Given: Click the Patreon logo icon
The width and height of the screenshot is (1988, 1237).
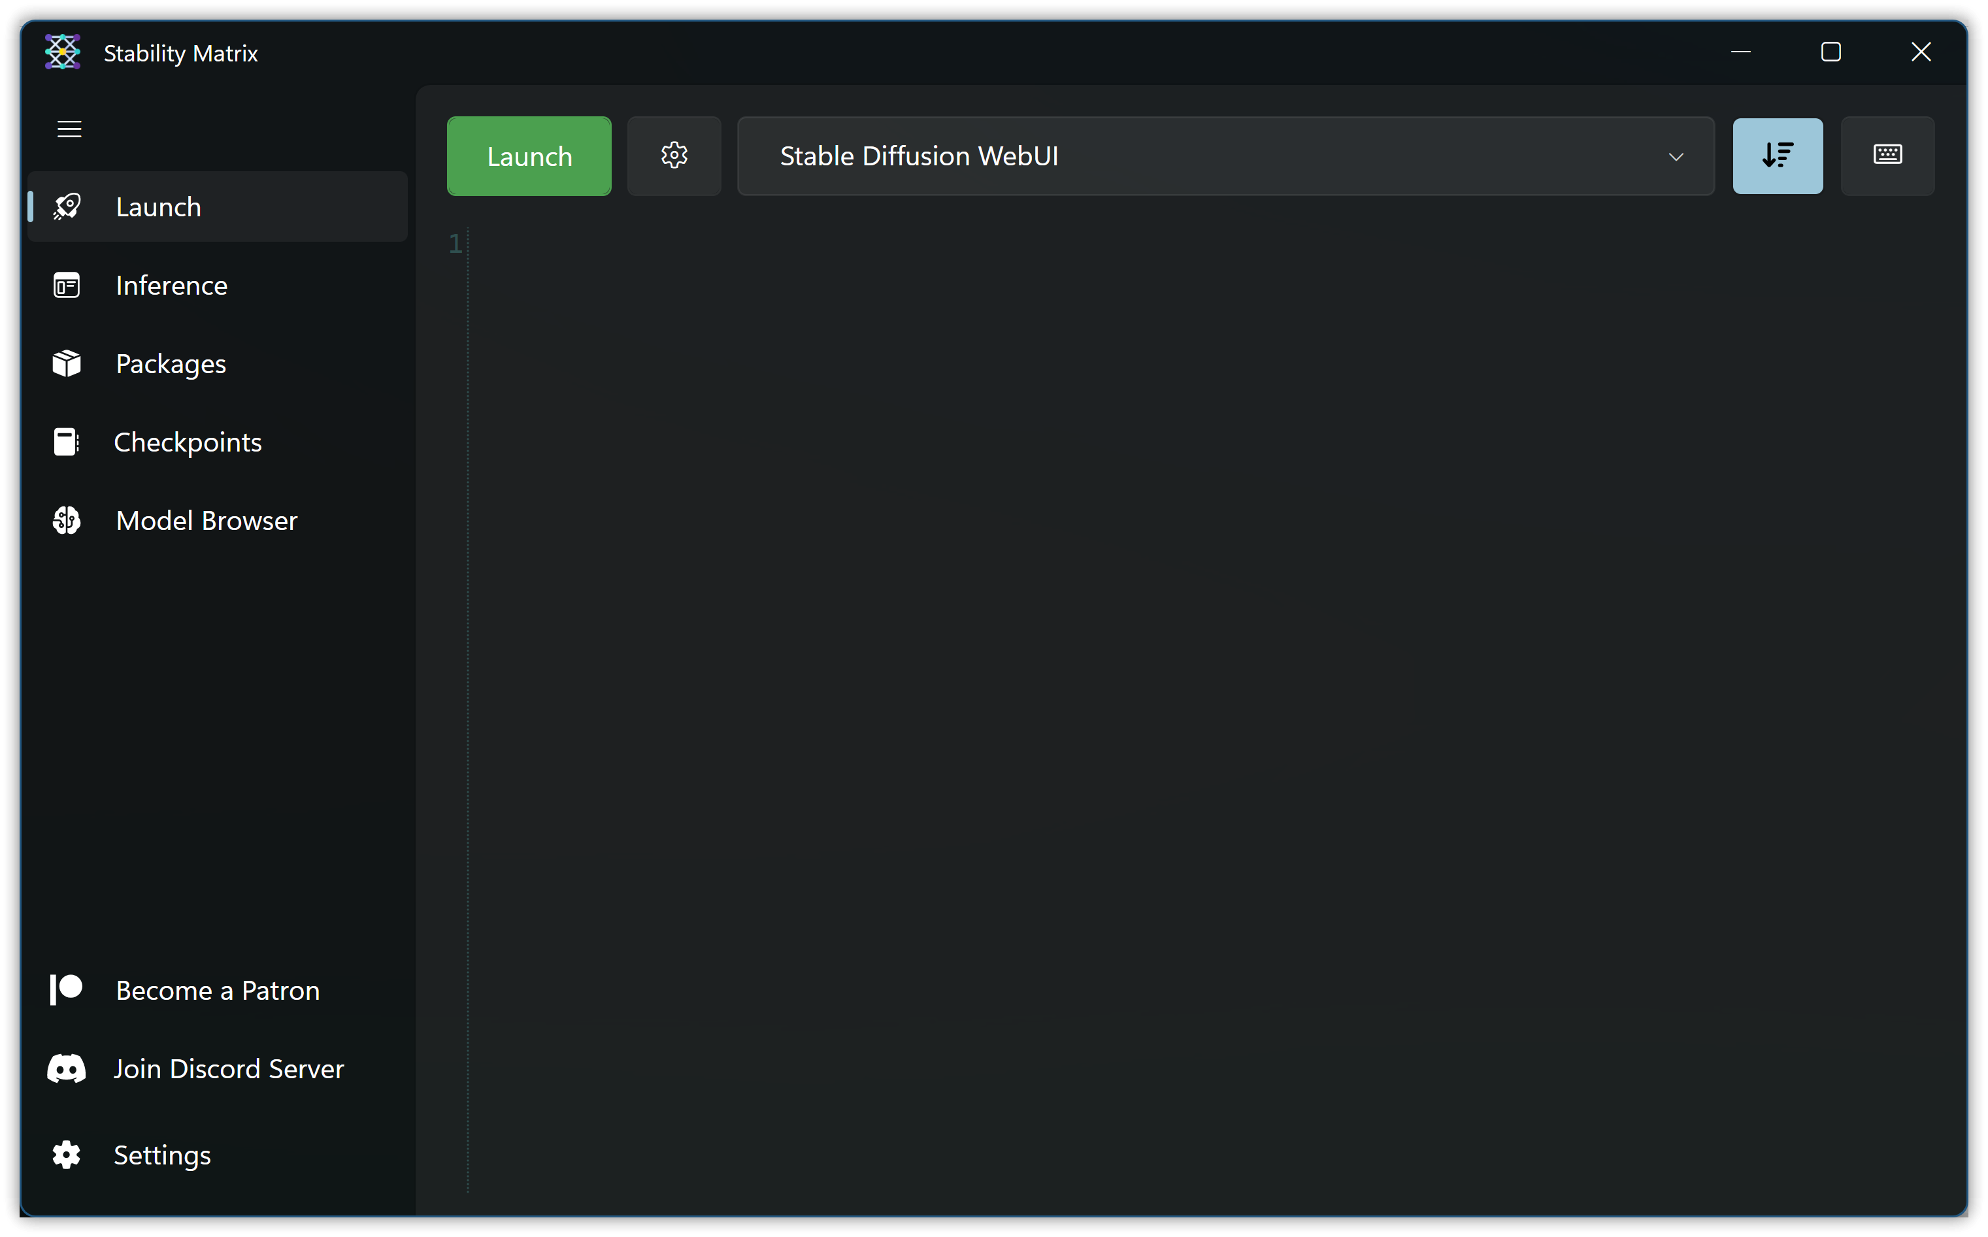Looking at the screenshot, I should [66, 990].
